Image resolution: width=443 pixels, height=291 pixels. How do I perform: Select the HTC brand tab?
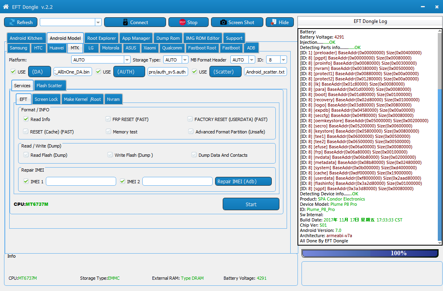pos(38,48)
